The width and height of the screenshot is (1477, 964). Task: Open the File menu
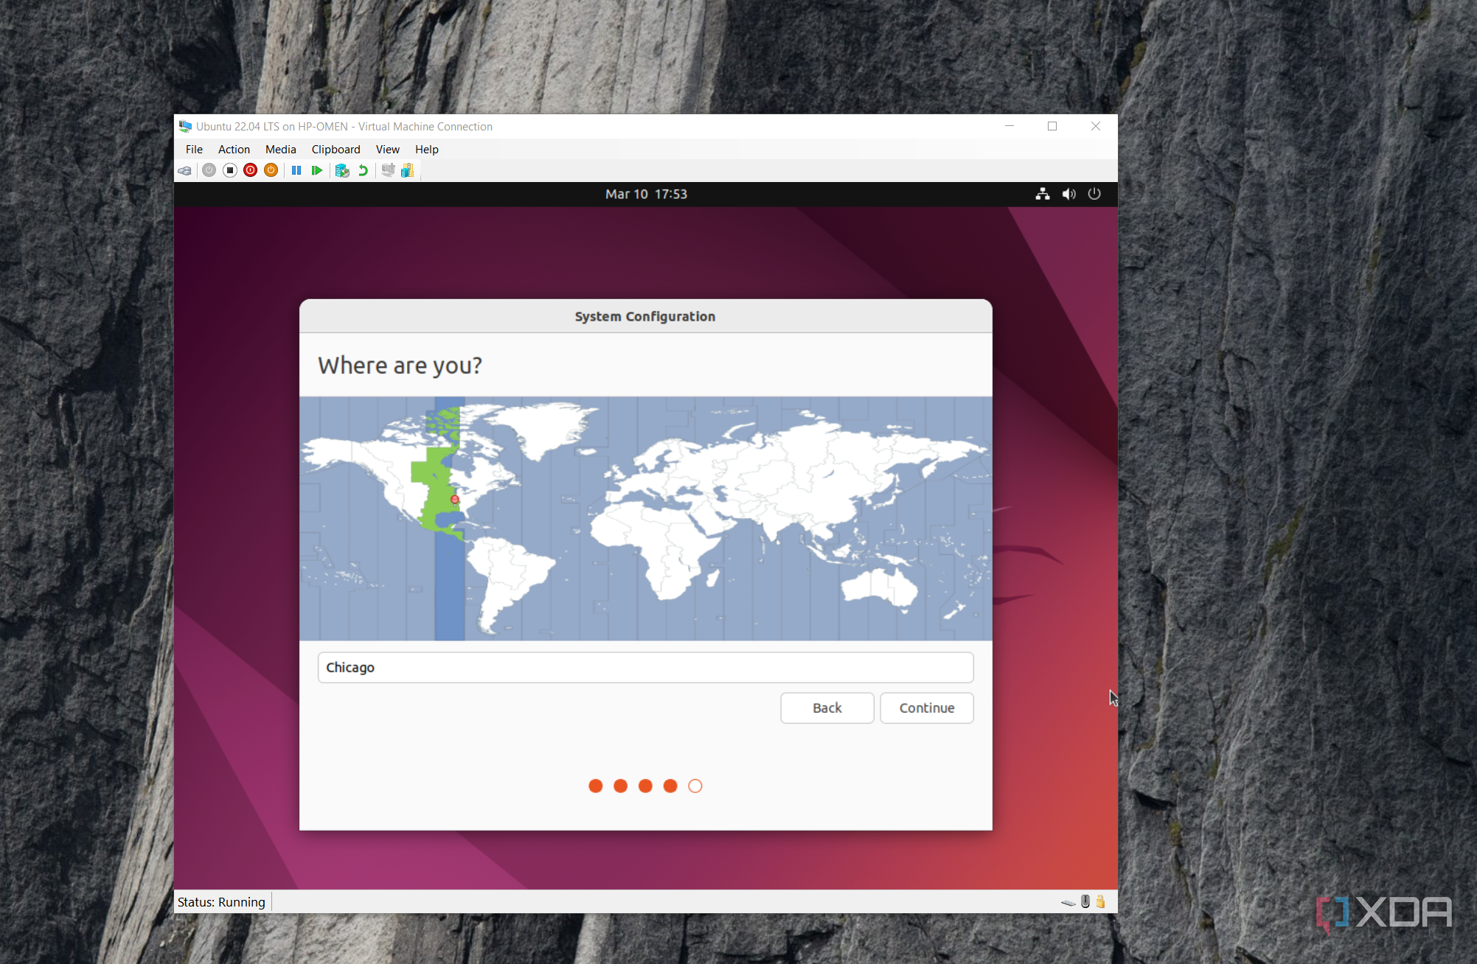[x=194, y=150]
